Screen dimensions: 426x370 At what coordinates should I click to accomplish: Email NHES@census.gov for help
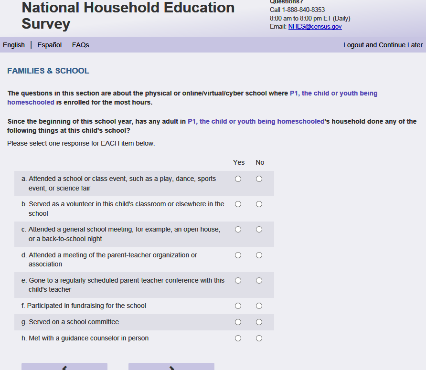(315, 27)
